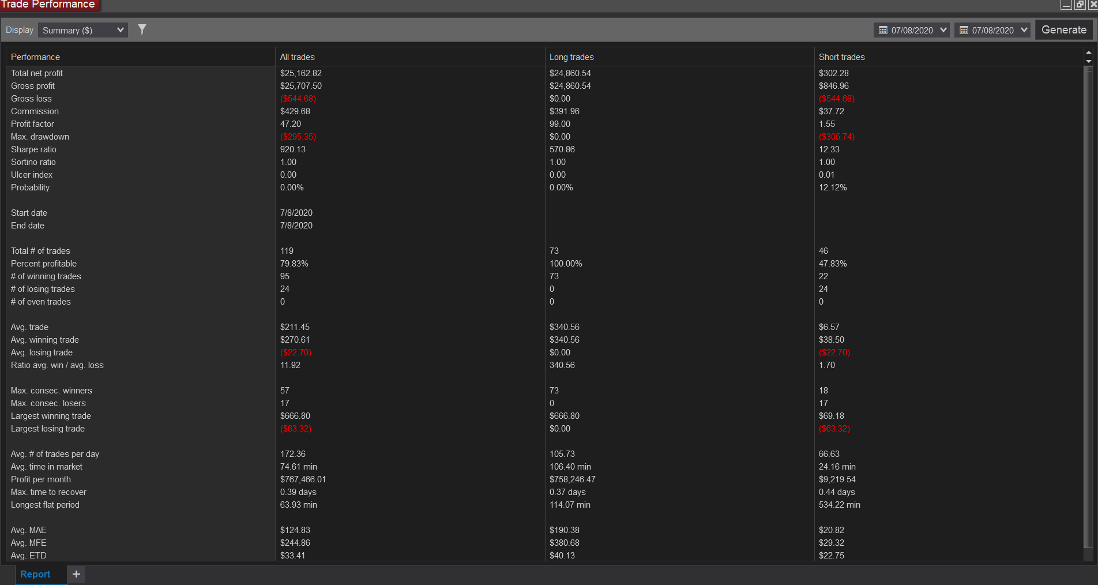Click the $429.68 commission value

[295, 111]
